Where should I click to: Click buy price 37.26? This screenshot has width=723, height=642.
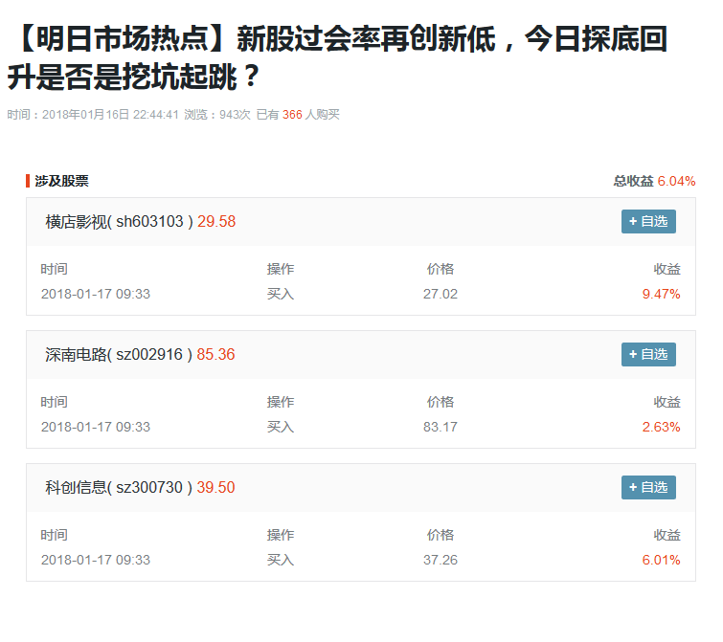pos(441,560)
